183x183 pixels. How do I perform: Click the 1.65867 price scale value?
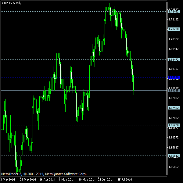174,148
